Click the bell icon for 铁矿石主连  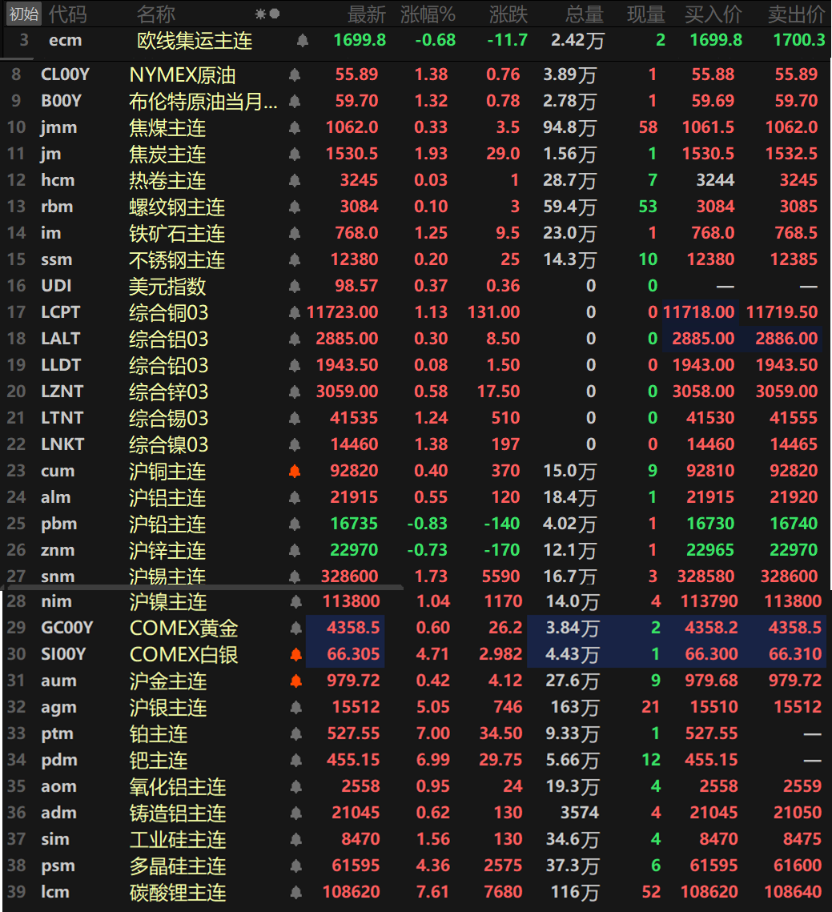(x=295, y=233)
